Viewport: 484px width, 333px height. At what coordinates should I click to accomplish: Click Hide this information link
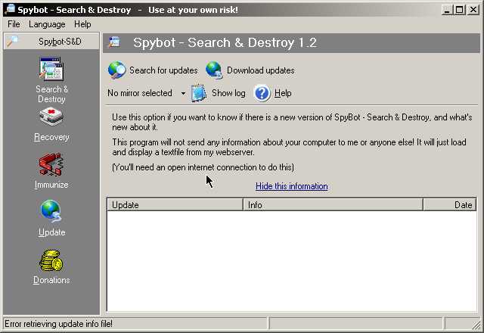click(292, 186)
